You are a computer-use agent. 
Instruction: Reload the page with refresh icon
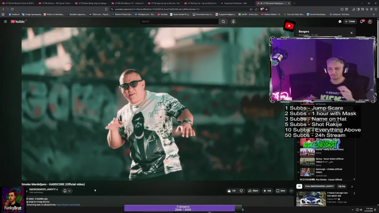(x=12, y=9)
